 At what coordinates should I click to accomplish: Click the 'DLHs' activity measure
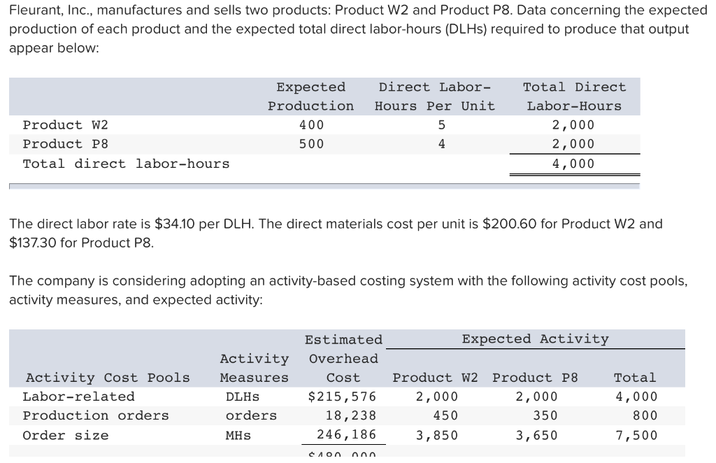[243, 397]
